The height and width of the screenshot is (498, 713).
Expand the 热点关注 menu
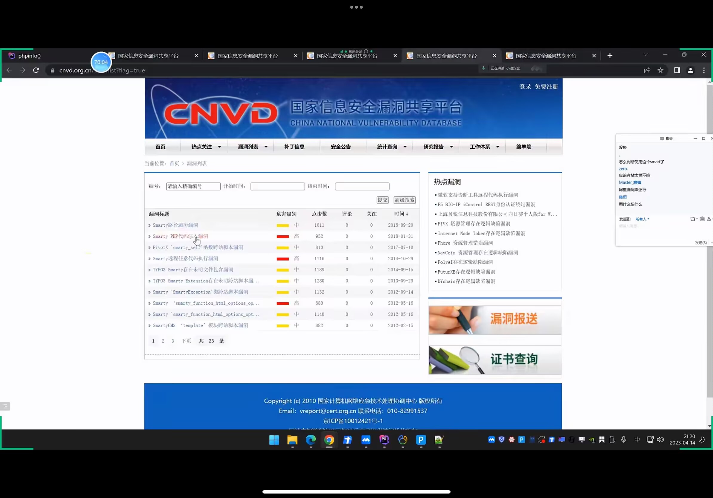[206, 147]
